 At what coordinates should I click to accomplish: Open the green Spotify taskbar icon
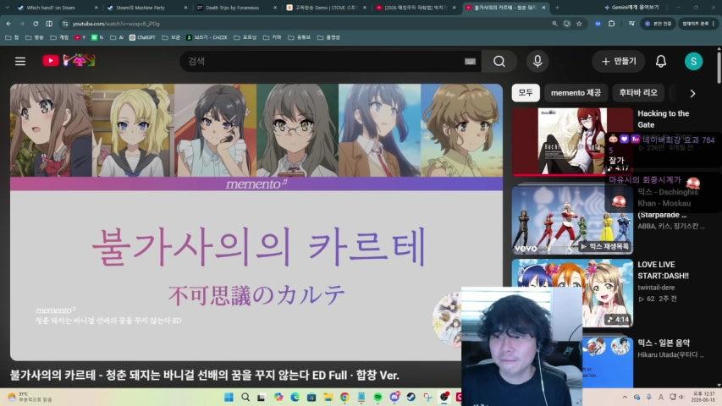coord(378,397)
